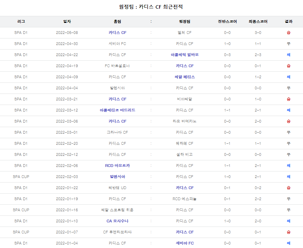Select the date 2022-04-09
Screen dimensions: 303x248
[x=67, y=77]
